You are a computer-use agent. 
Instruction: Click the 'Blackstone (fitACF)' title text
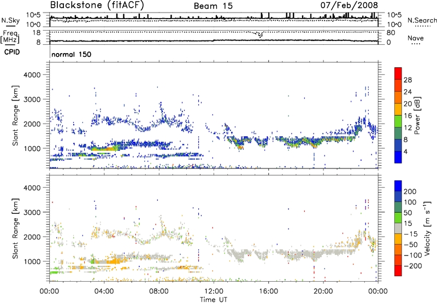[x=97, y=5]
